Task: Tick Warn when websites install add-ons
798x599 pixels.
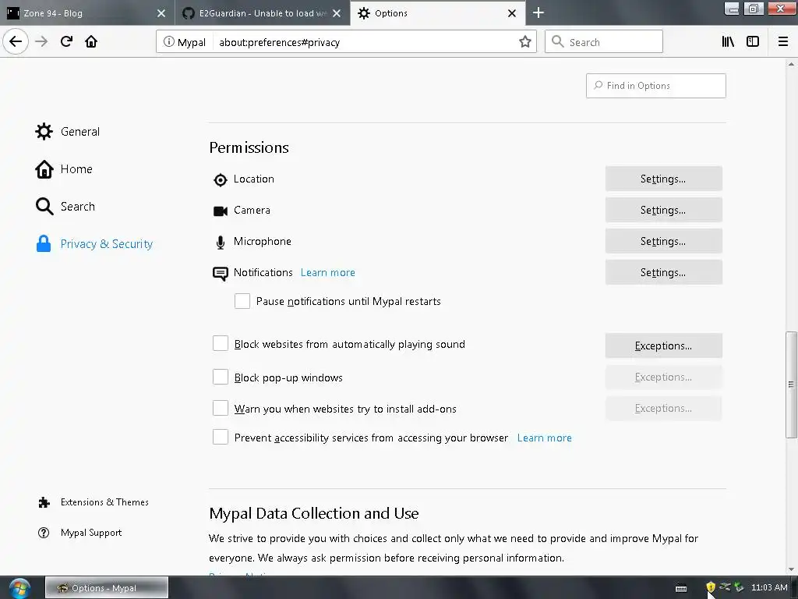Action: [x=221, y=409]
